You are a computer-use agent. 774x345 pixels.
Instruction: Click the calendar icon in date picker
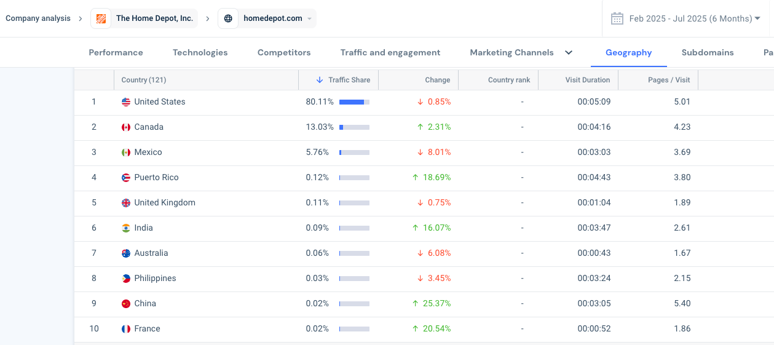coord(617,18)
